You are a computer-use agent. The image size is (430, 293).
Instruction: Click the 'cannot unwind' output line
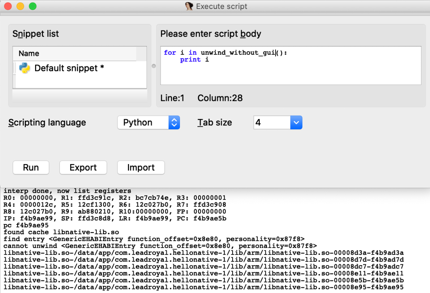[160, 246]
